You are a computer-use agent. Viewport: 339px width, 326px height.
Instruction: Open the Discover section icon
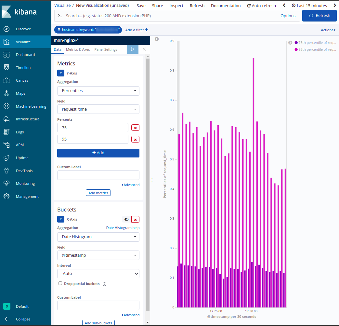pyautogui.click(x=7, y=29)
